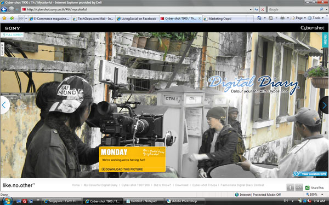This screenshot has height=205, width=329.
Task: Click Add to Favorites icon
Action: [x=12, y=19]
